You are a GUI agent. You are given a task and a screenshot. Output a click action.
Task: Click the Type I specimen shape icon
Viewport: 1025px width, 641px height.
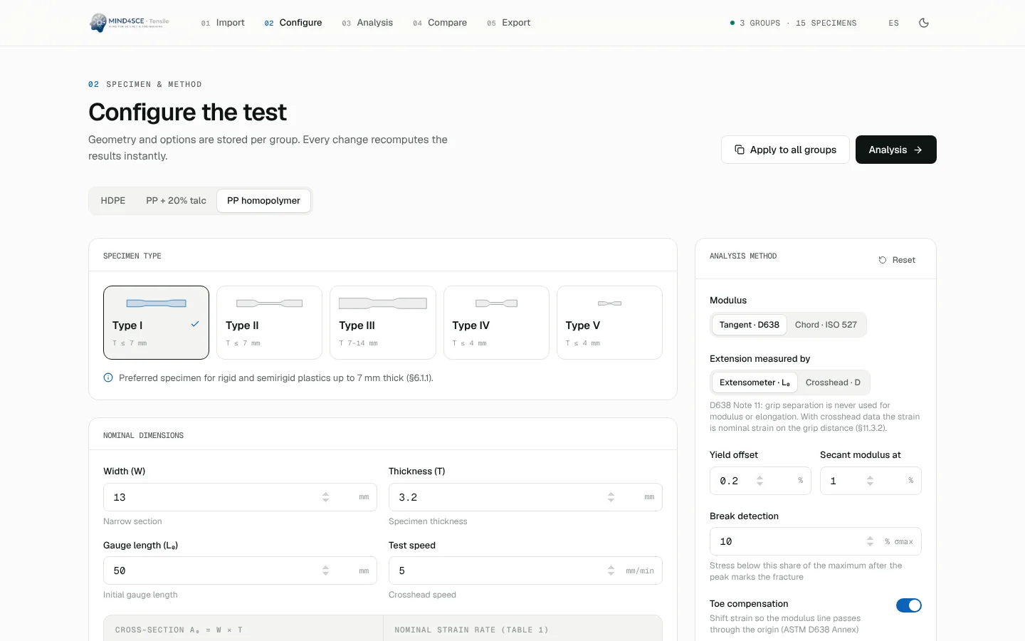pyautogui.click(x=156, y=303)
